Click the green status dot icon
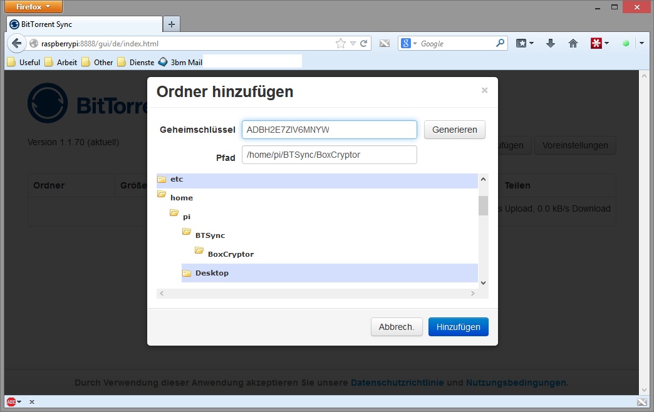The image size is (654, 412). click(x=626, y=43)
